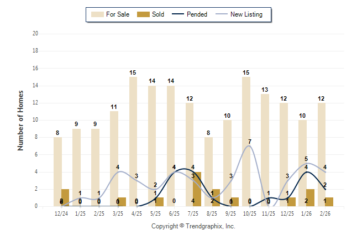
Task: Click the 1/26 Pended point labeled 4
Action: (x=306, y=168)
